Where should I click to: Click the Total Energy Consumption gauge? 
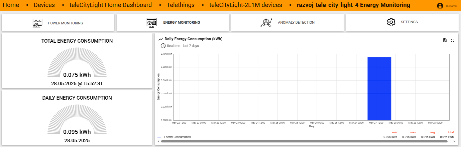pyautogui.click(x=77, y=63)
